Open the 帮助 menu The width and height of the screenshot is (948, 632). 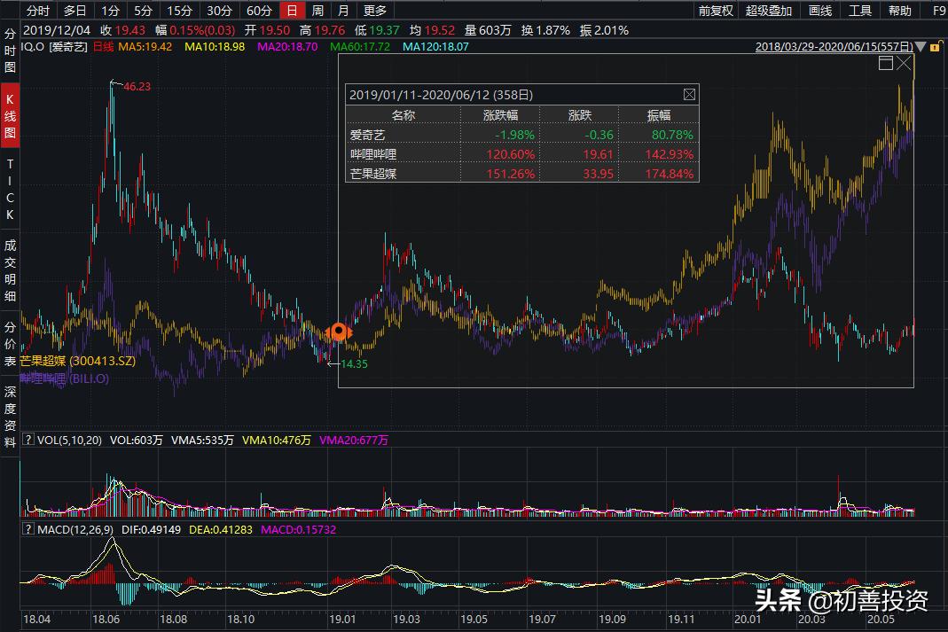pyautogui.click(x=899, y=11)
